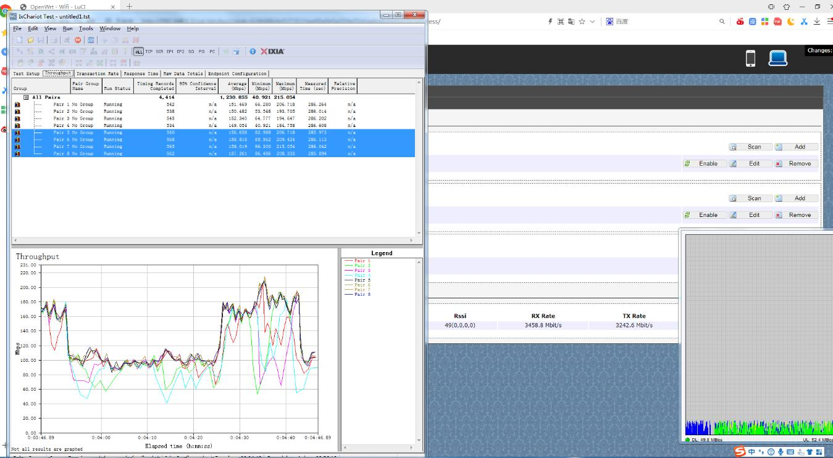833x458 pixels.
Task: Click the Sogou input method S icon
Action: pos(740,452)
